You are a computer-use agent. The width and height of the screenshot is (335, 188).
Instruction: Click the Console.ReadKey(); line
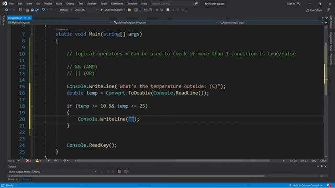click(x=92, y=145)
